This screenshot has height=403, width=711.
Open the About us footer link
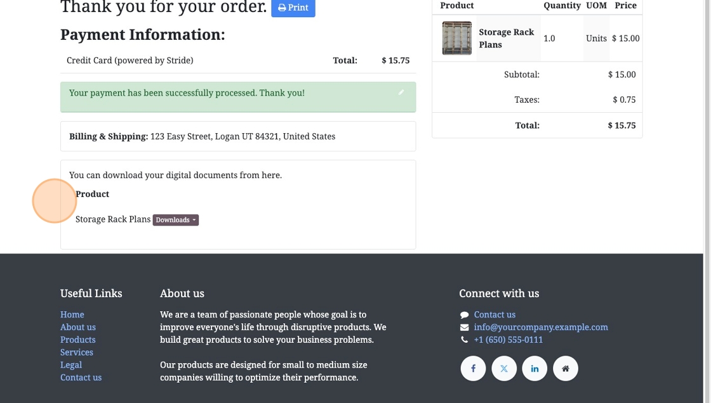78,327
